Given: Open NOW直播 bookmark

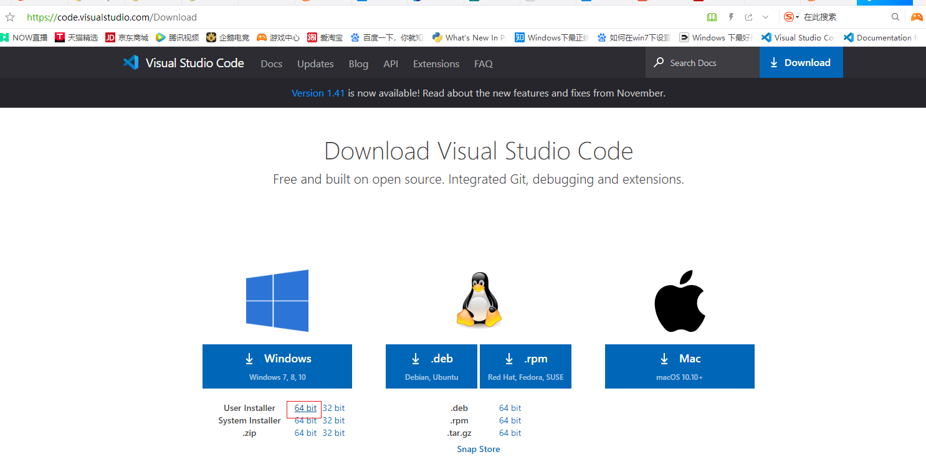Looking at the screenshot, I should coord(24,37).
